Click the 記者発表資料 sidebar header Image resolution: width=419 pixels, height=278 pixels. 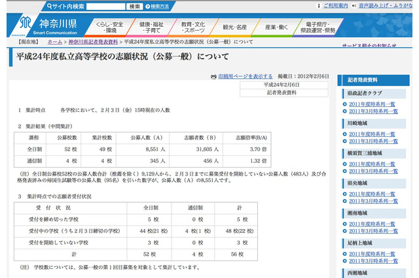point(373,80)
